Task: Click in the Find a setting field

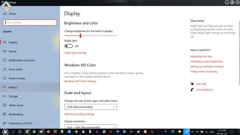Action: click(x=30, y=22)
